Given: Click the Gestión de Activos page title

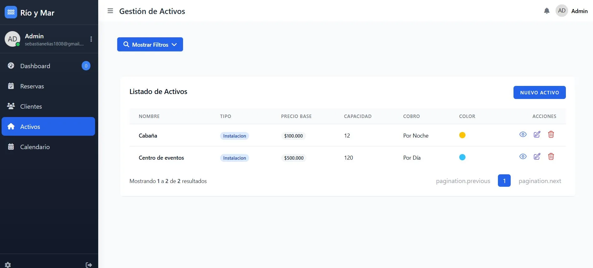Looking at the screenshot, I should [x=152, y=11].
